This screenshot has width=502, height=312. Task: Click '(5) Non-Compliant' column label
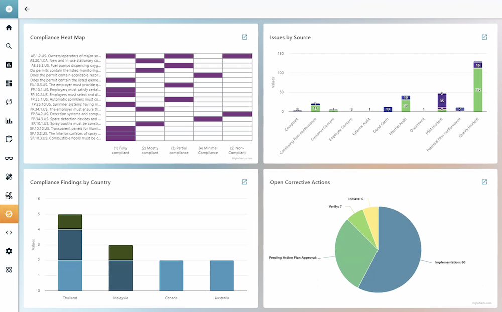click(x=237, y=150)
